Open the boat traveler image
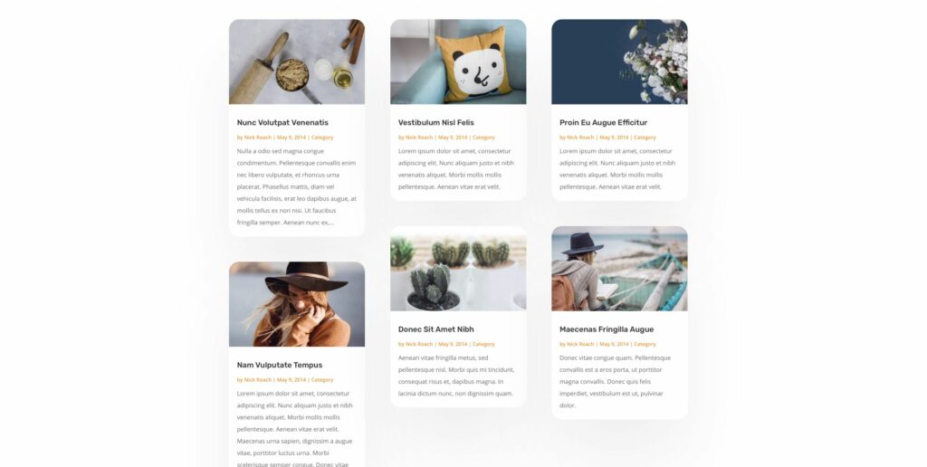The height and width of the screenshot is (467, 927). point(619,269)
